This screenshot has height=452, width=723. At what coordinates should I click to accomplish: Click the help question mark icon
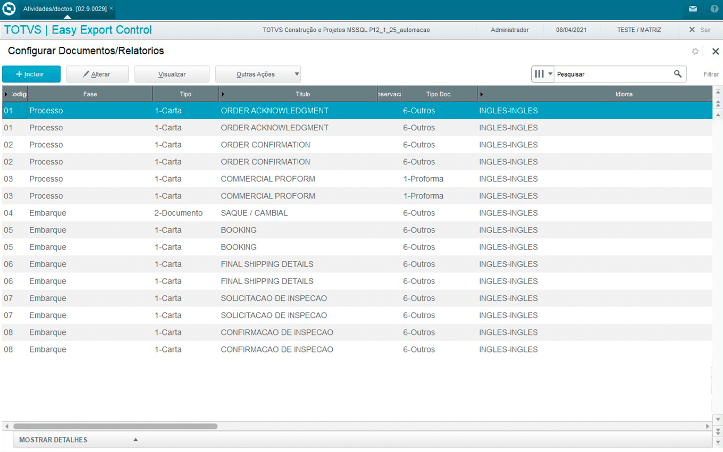tap(714, 9)
